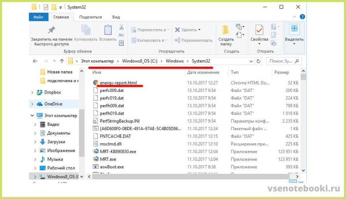Open the energy-report.html file

pyautogui.click(x=118, y=83)
